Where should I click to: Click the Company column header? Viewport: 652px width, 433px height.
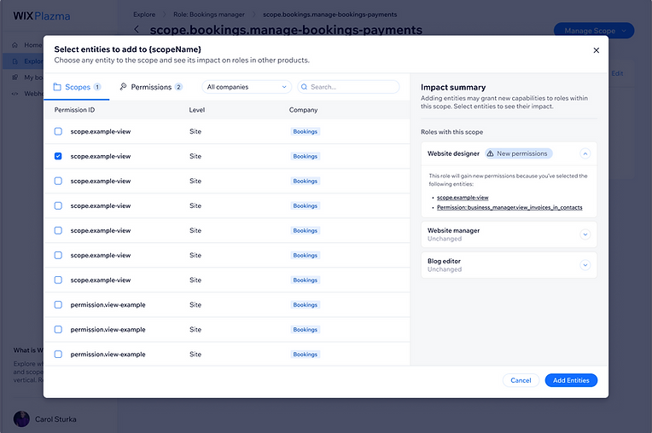coord(303,110)
